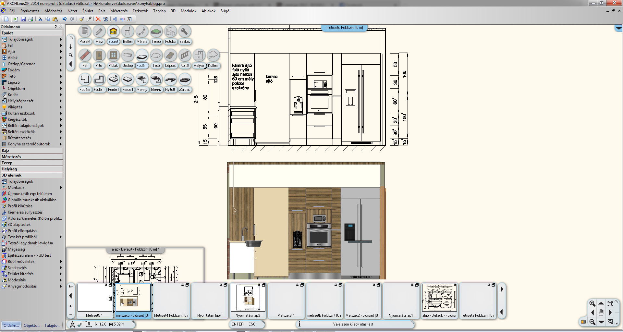Image resolution: width=623 pixels, height=332 pixels.
Task: Expand the Munkasík submenu arrow
Action: coord(61,188)
